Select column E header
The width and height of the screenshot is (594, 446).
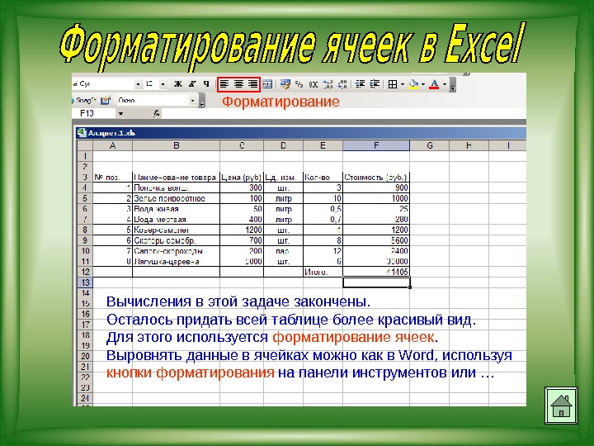323,145
